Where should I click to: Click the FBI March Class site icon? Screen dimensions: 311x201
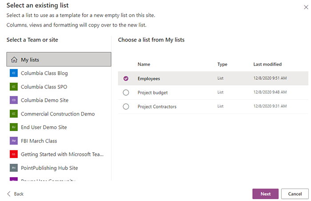point(14,141)
